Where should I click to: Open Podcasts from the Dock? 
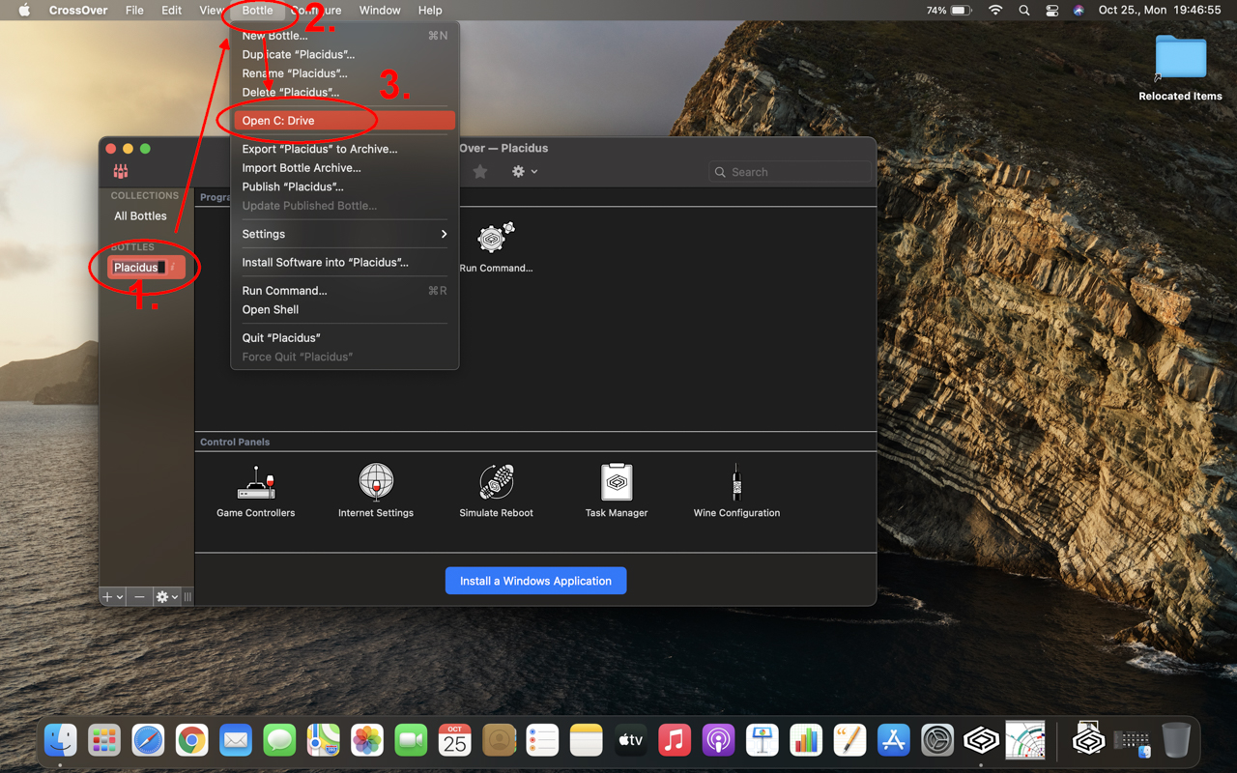tap(718, 741)
